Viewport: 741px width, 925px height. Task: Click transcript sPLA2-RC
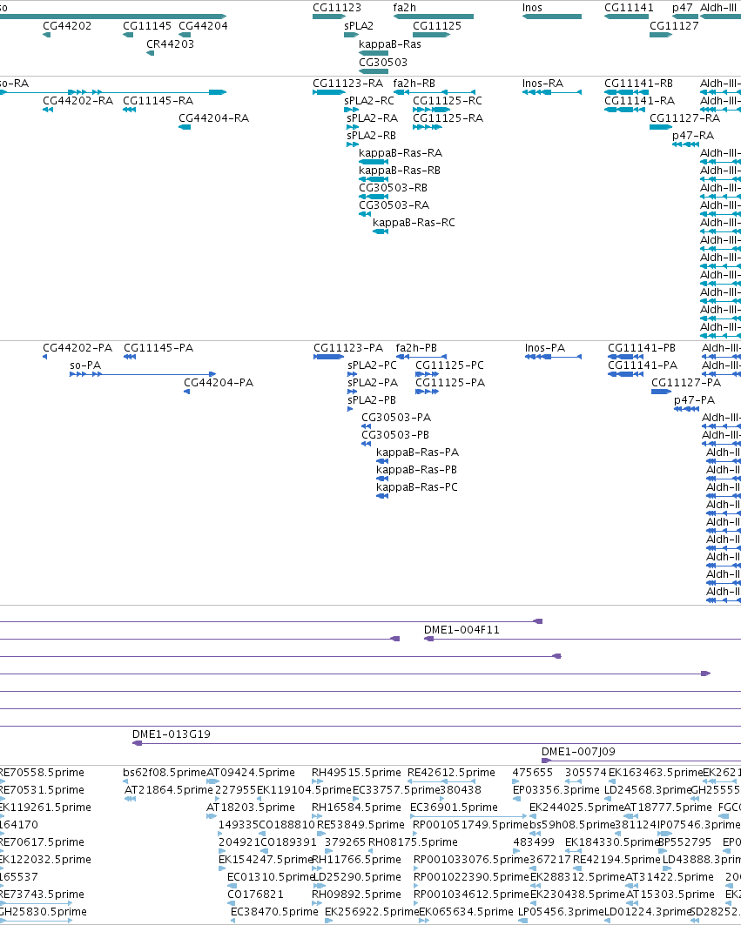(x=369, y=101)
